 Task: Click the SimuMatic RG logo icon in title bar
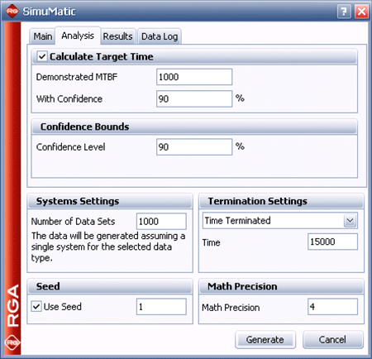[12, 12]
